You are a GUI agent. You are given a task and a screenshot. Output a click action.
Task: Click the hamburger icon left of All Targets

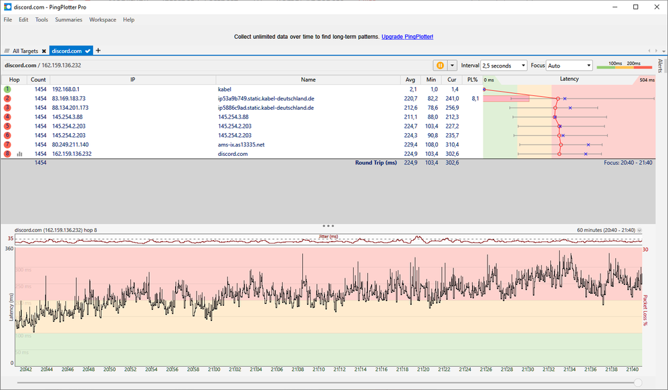7,51
